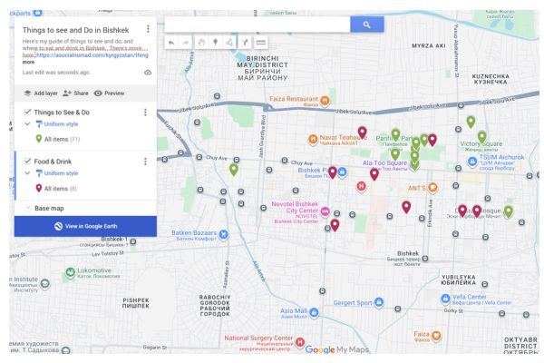Uncheck the Things to See & Do layer

click(27, 112)
